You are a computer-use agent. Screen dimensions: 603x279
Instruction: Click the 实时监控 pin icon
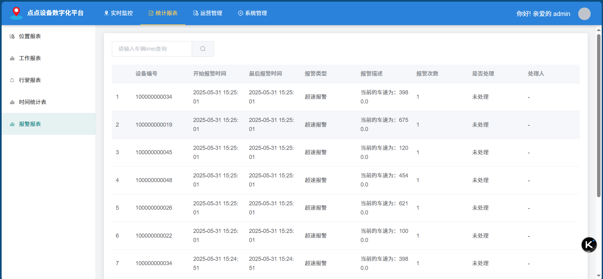click(106, 13)
